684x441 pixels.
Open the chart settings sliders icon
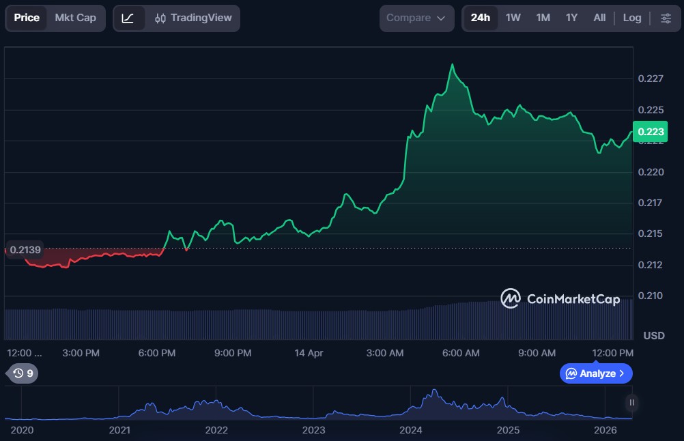point(666,18)
